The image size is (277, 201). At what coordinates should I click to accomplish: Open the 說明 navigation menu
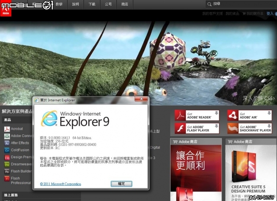click(x=75, y=4)
